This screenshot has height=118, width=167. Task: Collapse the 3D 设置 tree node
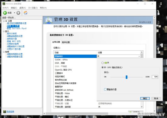(x=4, y=21)
